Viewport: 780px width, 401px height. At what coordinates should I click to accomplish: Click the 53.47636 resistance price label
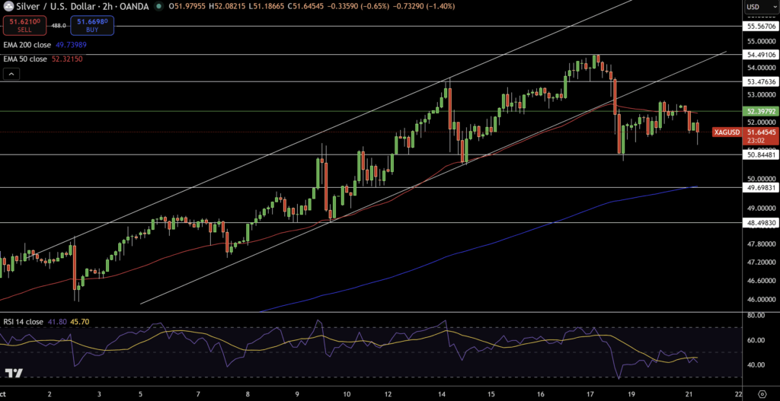(x=761, y=81)
